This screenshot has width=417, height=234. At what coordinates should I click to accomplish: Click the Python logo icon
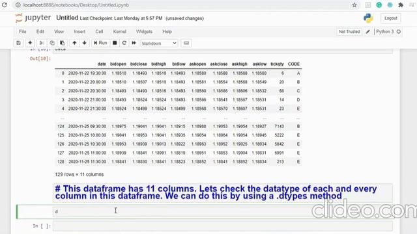[368, 18]
